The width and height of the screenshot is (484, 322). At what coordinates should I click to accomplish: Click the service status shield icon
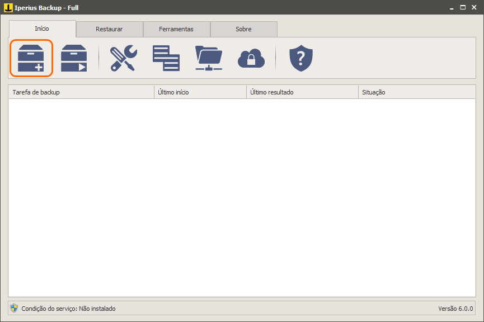click(x=14, y=308)
